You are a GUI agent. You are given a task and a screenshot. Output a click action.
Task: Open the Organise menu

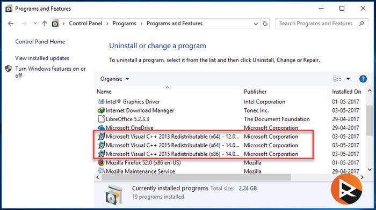(x=114, y=79)
